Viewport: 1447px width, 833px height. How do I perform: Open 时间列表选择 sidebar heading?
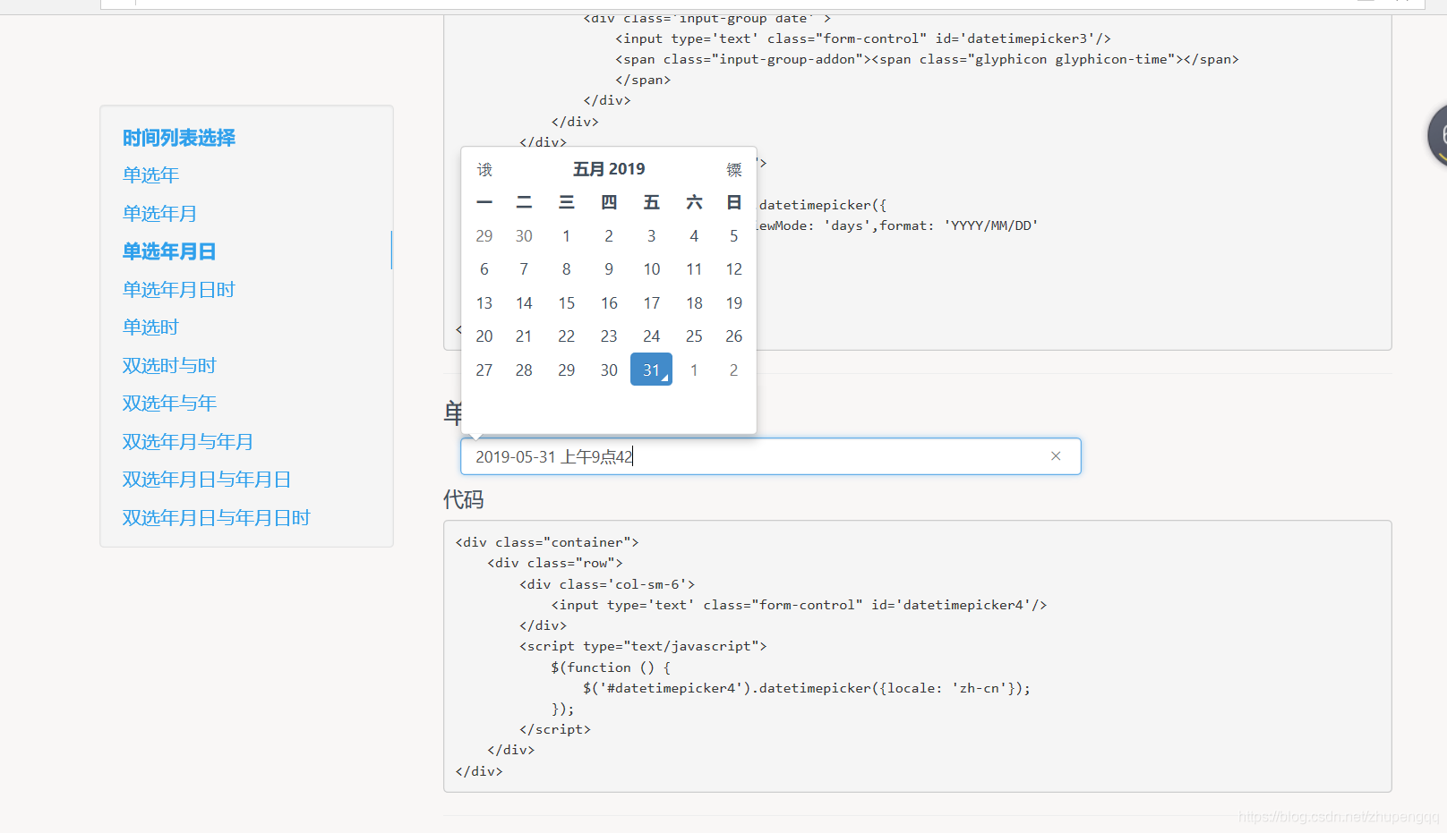pos(179,138)
